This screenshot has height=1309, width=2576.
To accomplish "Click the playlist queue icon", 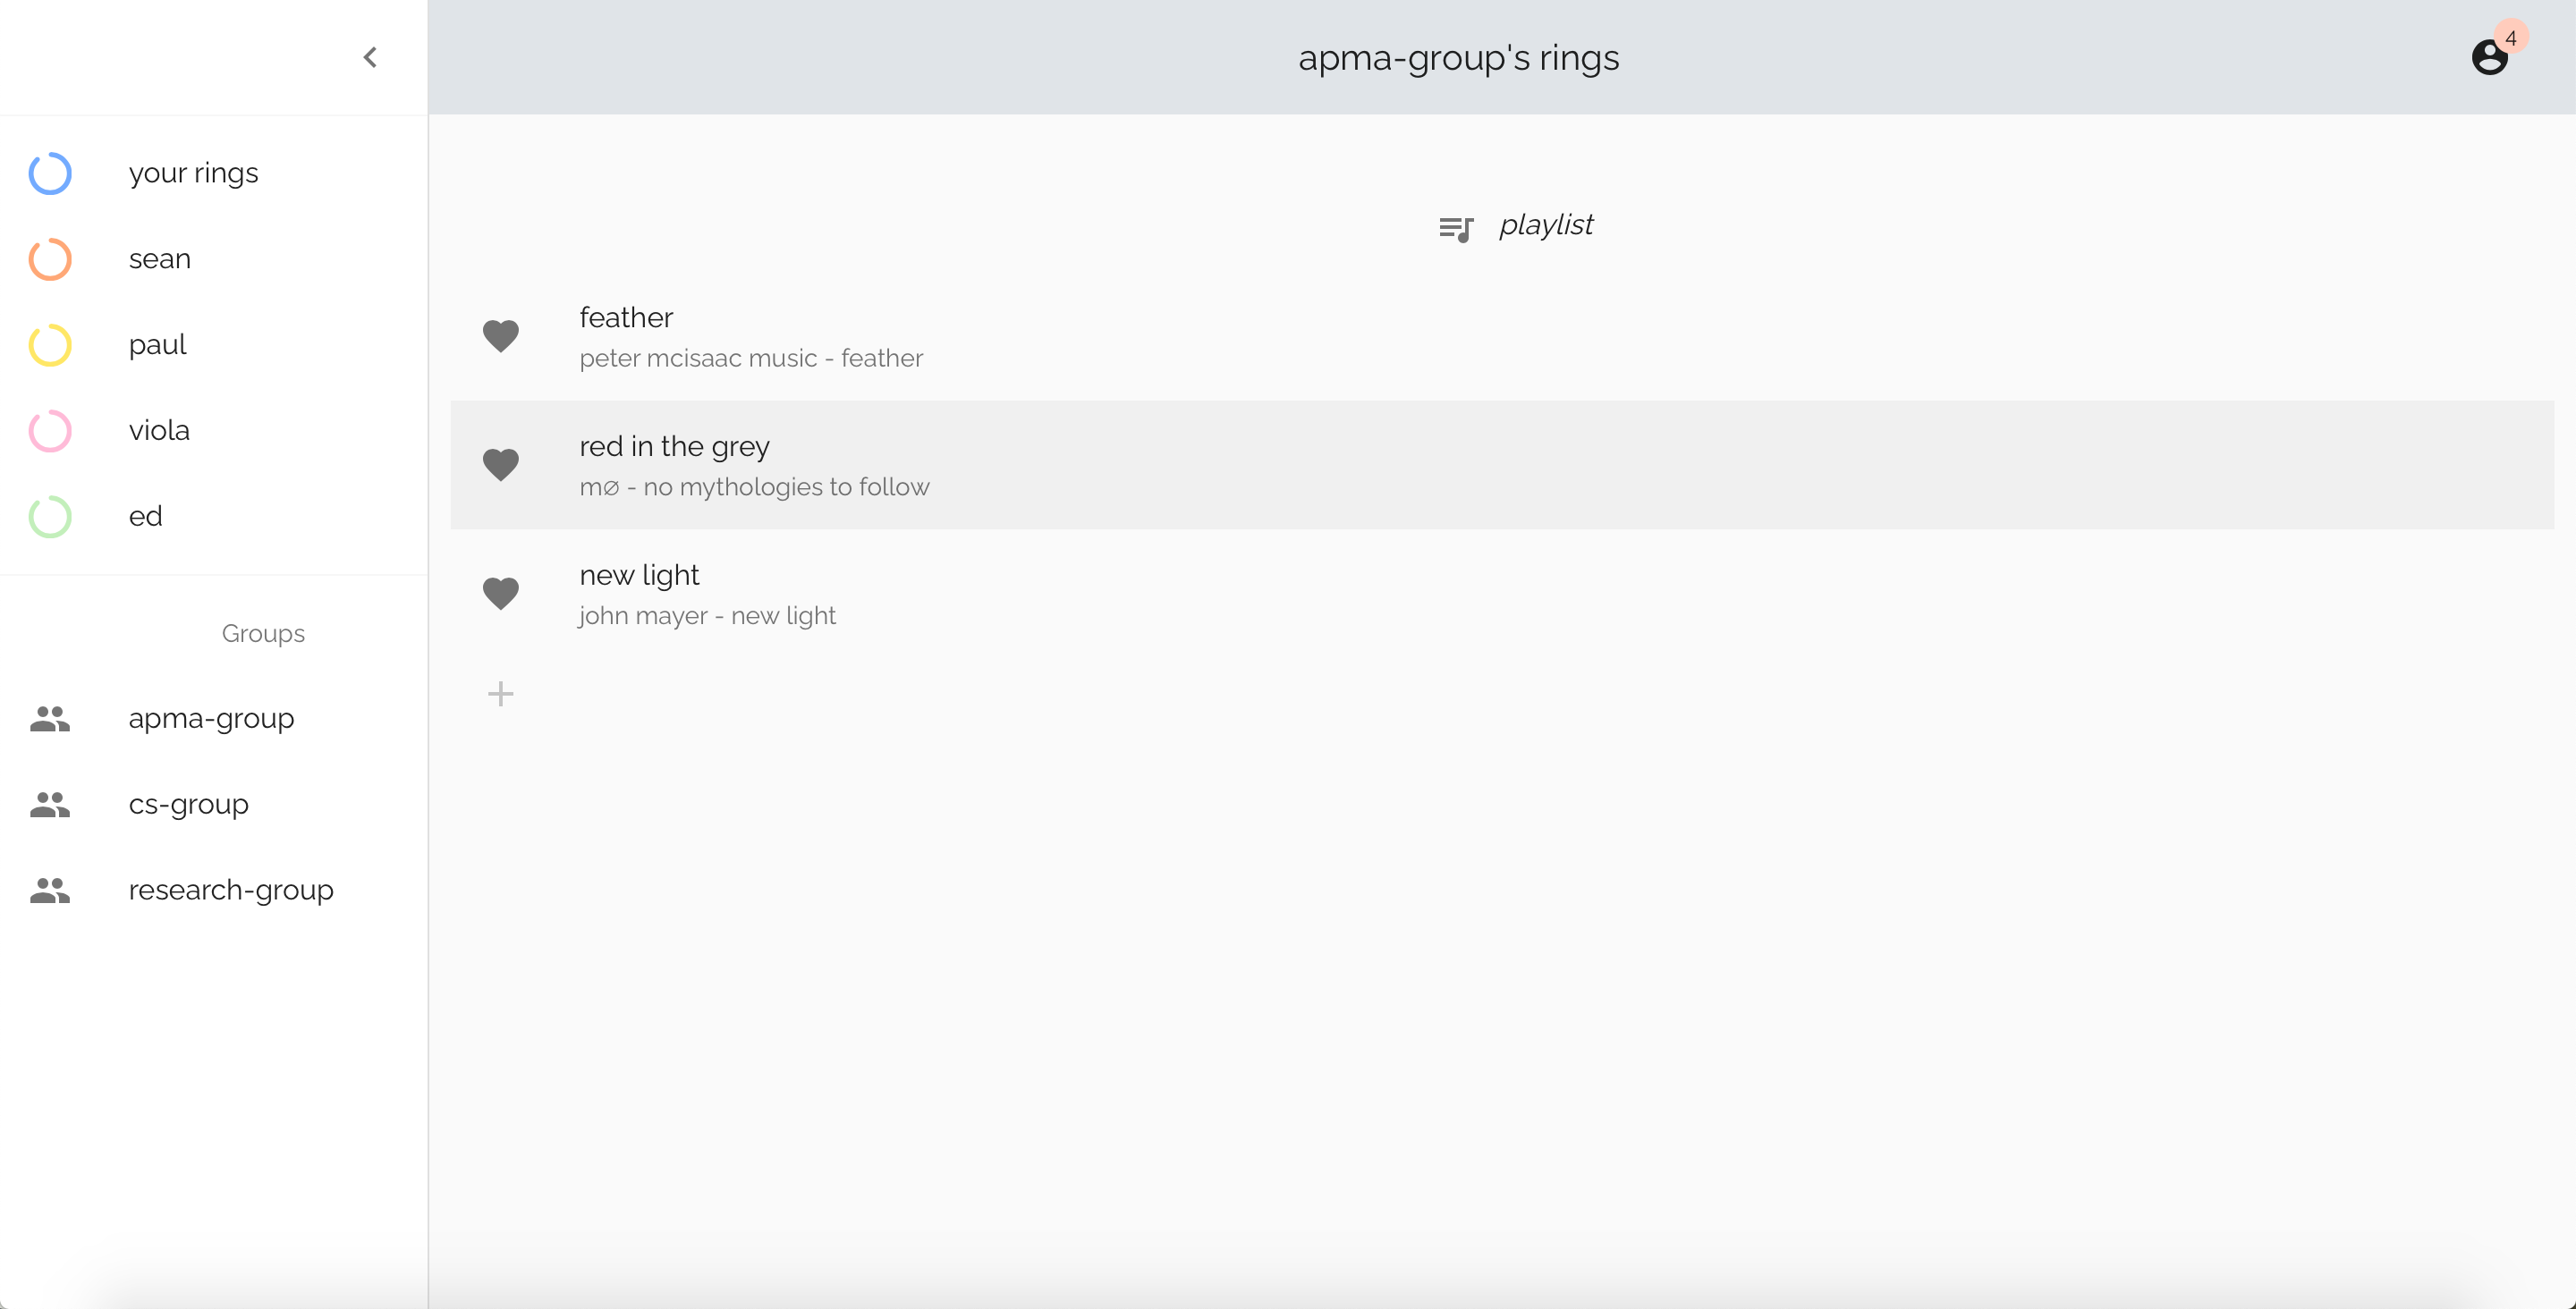I will 1455,229.
